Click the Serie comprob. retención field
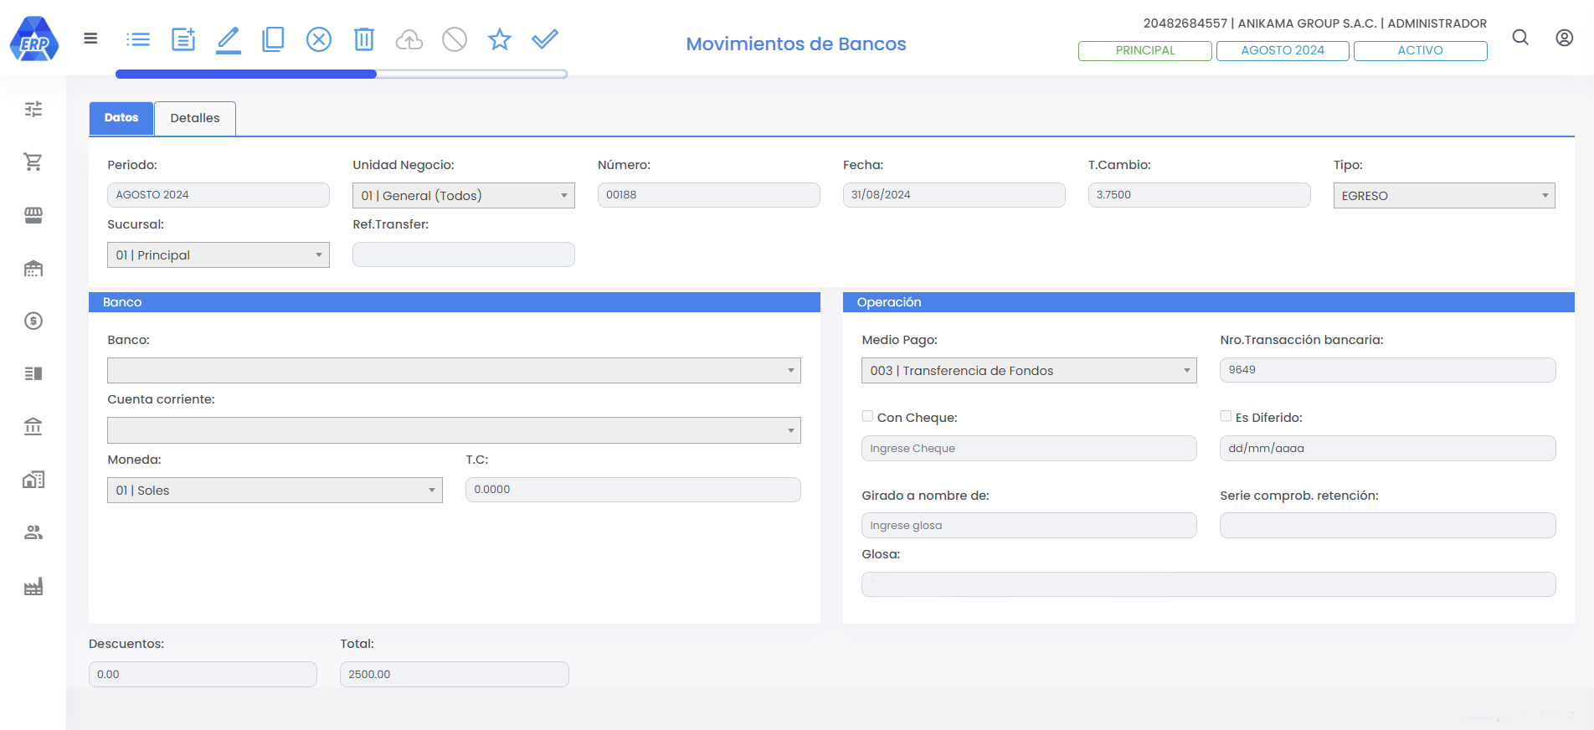Screen dimensions: 1594x730 click(1388, 526)
